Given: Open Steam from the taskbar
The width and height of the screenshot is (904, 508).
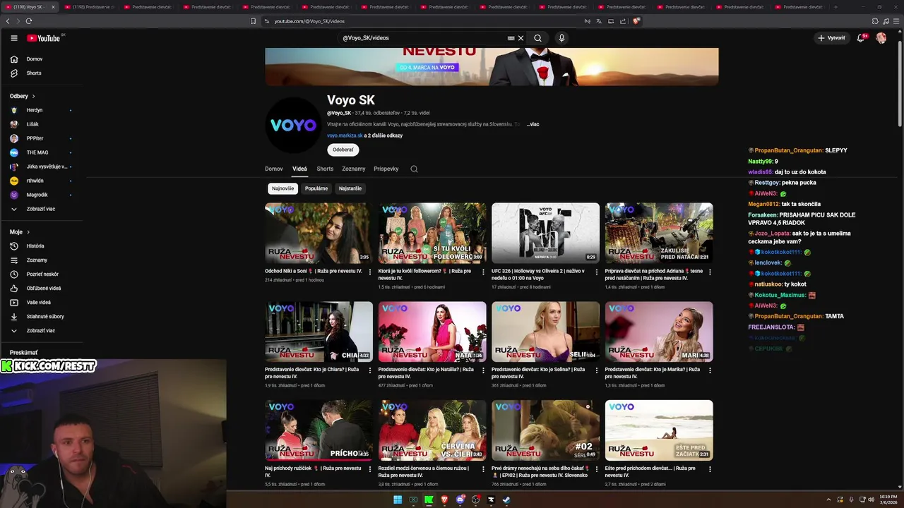Looking at the screenshot, I should 506,500.
